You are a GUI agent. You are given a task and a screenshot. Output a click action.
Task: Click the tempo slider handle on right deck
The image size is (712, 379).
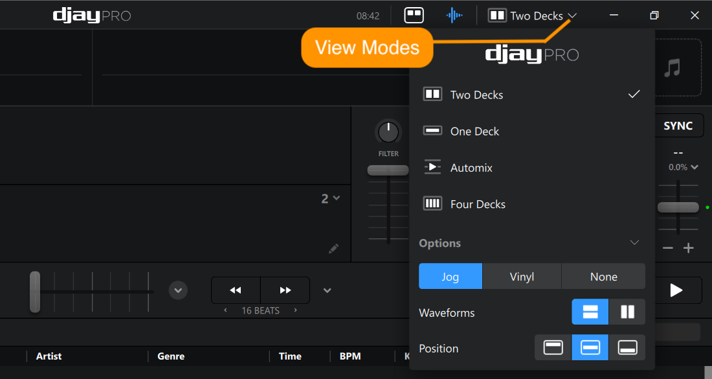(678, 207)
